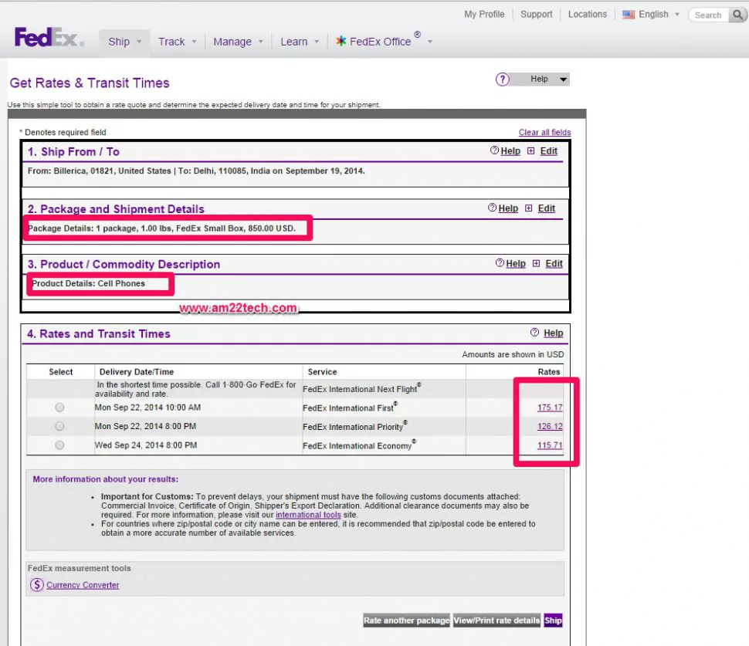
Task: Open the international tools link
Action: tap(308, 515)
